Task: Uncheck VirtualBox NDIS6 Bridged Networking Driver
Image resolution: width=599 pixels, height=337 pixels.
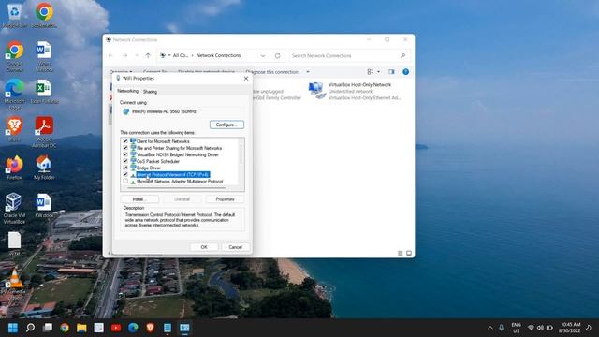Action: pyautogui.click(x=125, y=154)
